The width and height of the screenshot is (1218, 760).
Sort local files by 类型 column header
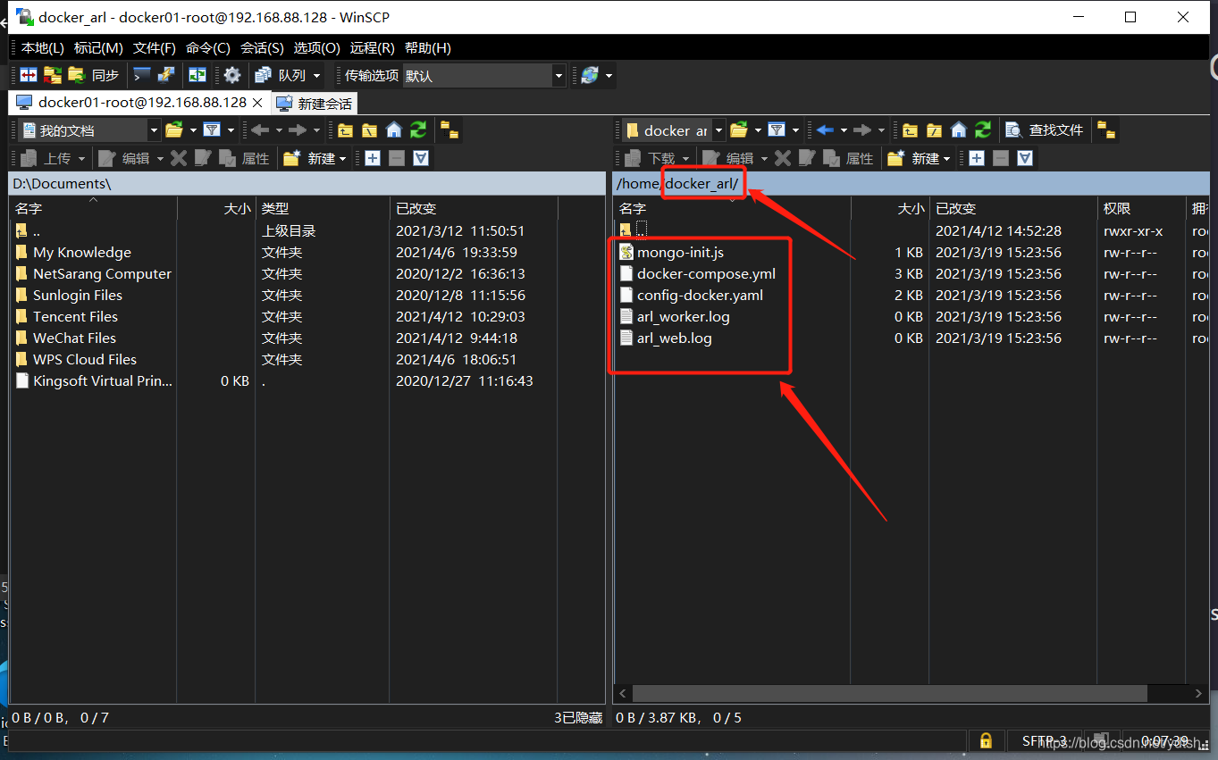coord(323,208)
